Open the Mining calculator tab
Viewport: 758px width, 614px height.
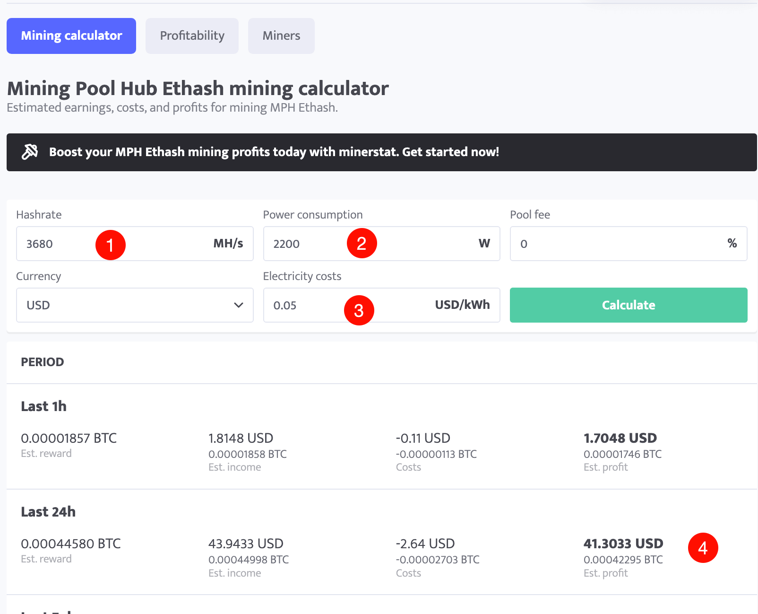(71, 36)
